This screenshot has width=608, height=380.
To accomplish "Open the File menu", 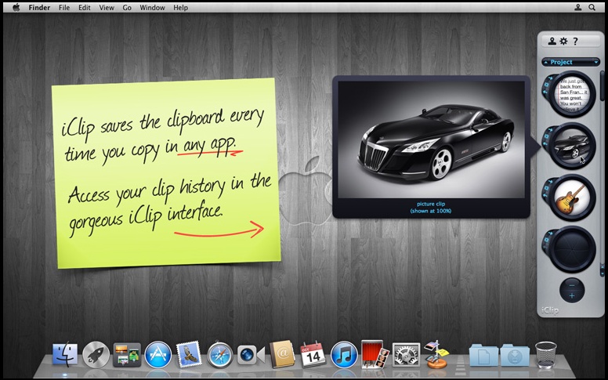I will coord(64,7).
